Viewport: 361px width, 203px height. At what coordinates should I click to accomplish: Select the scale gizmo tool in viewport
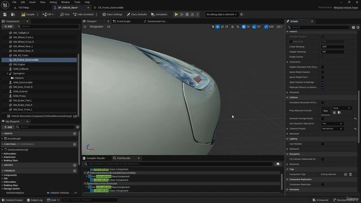click(x=227, y=27)
